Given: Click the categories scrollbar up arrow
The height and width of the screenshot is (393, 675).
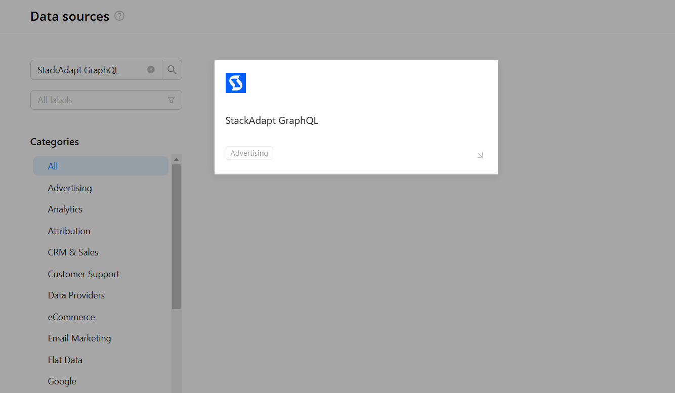Looking at the screenshot, I should 176,159.
